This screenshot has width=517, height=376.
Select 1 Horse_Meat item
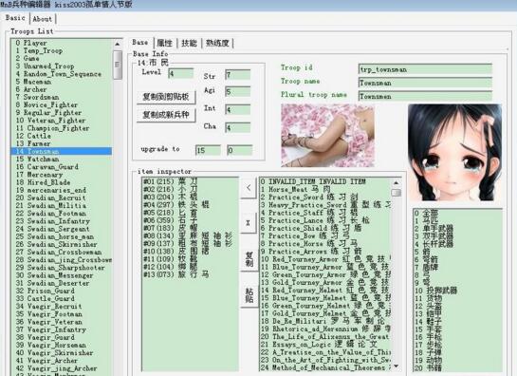[x=325, y=190]
